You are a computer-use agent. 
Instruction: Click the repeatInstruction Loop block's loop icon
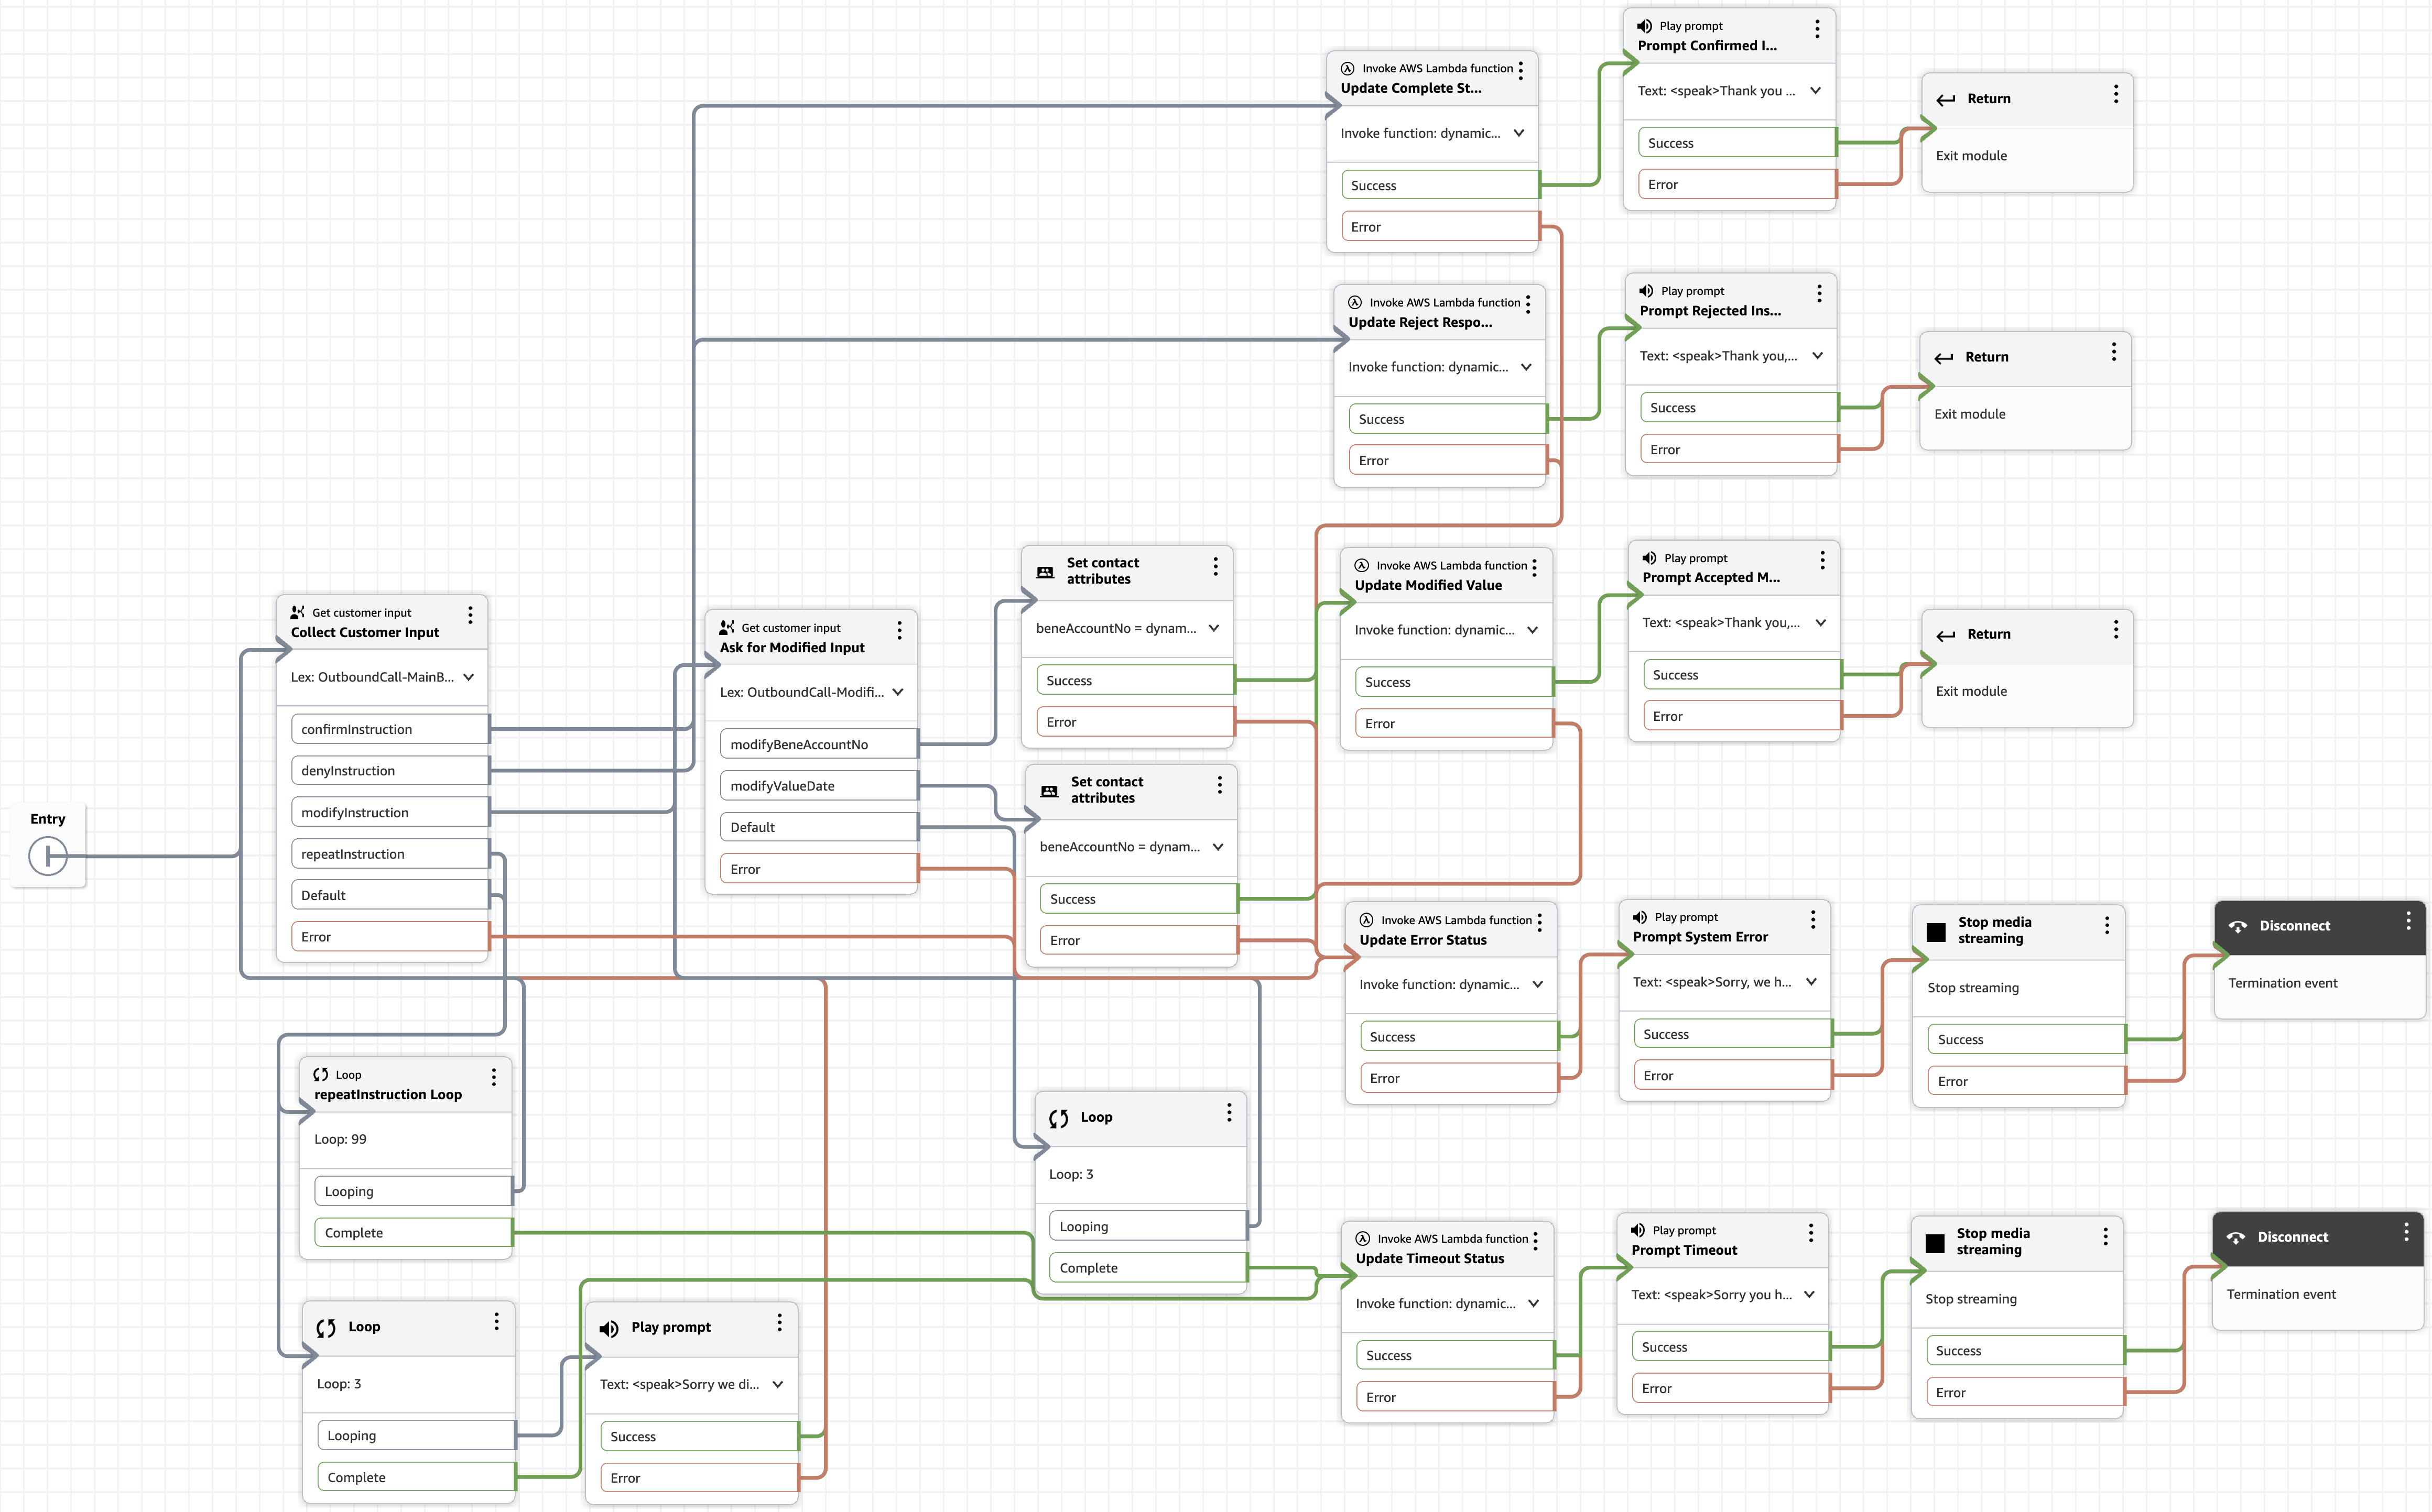321,1075
